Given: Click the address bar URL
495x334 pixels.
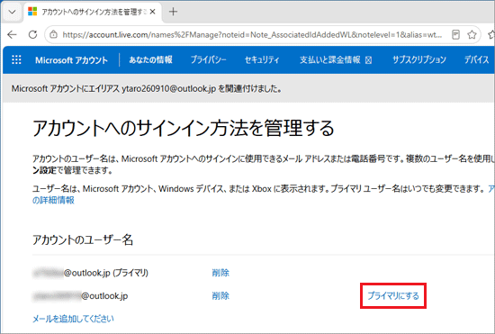Looking at the screenshot, I should tap(252, 35).
